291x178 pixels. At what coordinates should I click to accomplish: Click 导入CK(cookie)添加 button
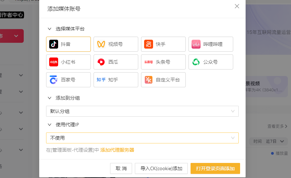tap(161, 168)
